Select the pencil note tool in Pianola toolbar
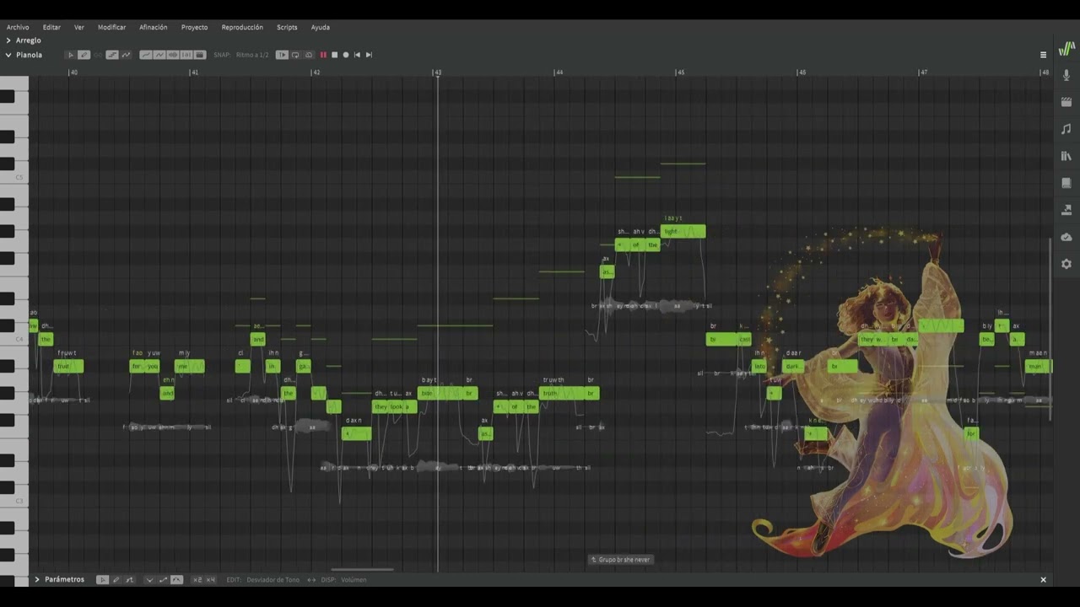 click(x=84, y=55)
